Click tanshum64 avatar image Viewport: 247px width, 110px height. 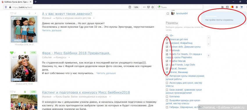[x=173, y=14]
